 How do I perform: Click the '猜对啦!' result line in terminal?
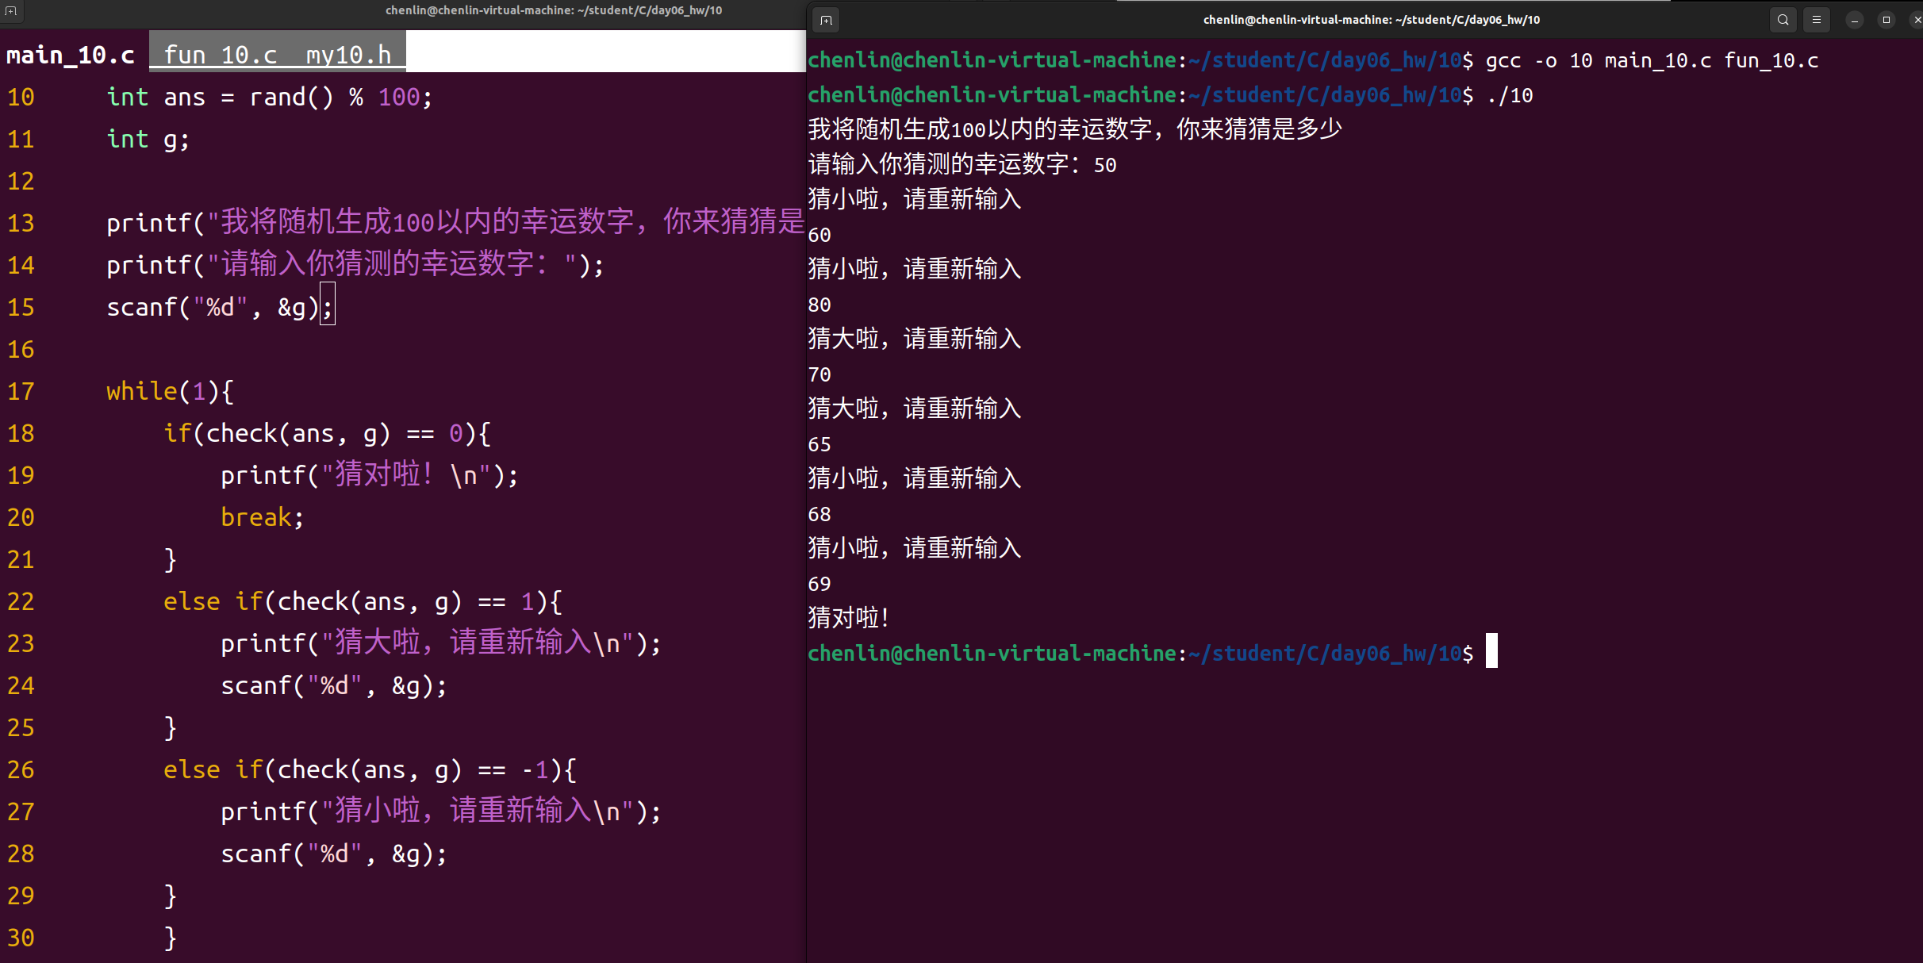tap(848, 618)
